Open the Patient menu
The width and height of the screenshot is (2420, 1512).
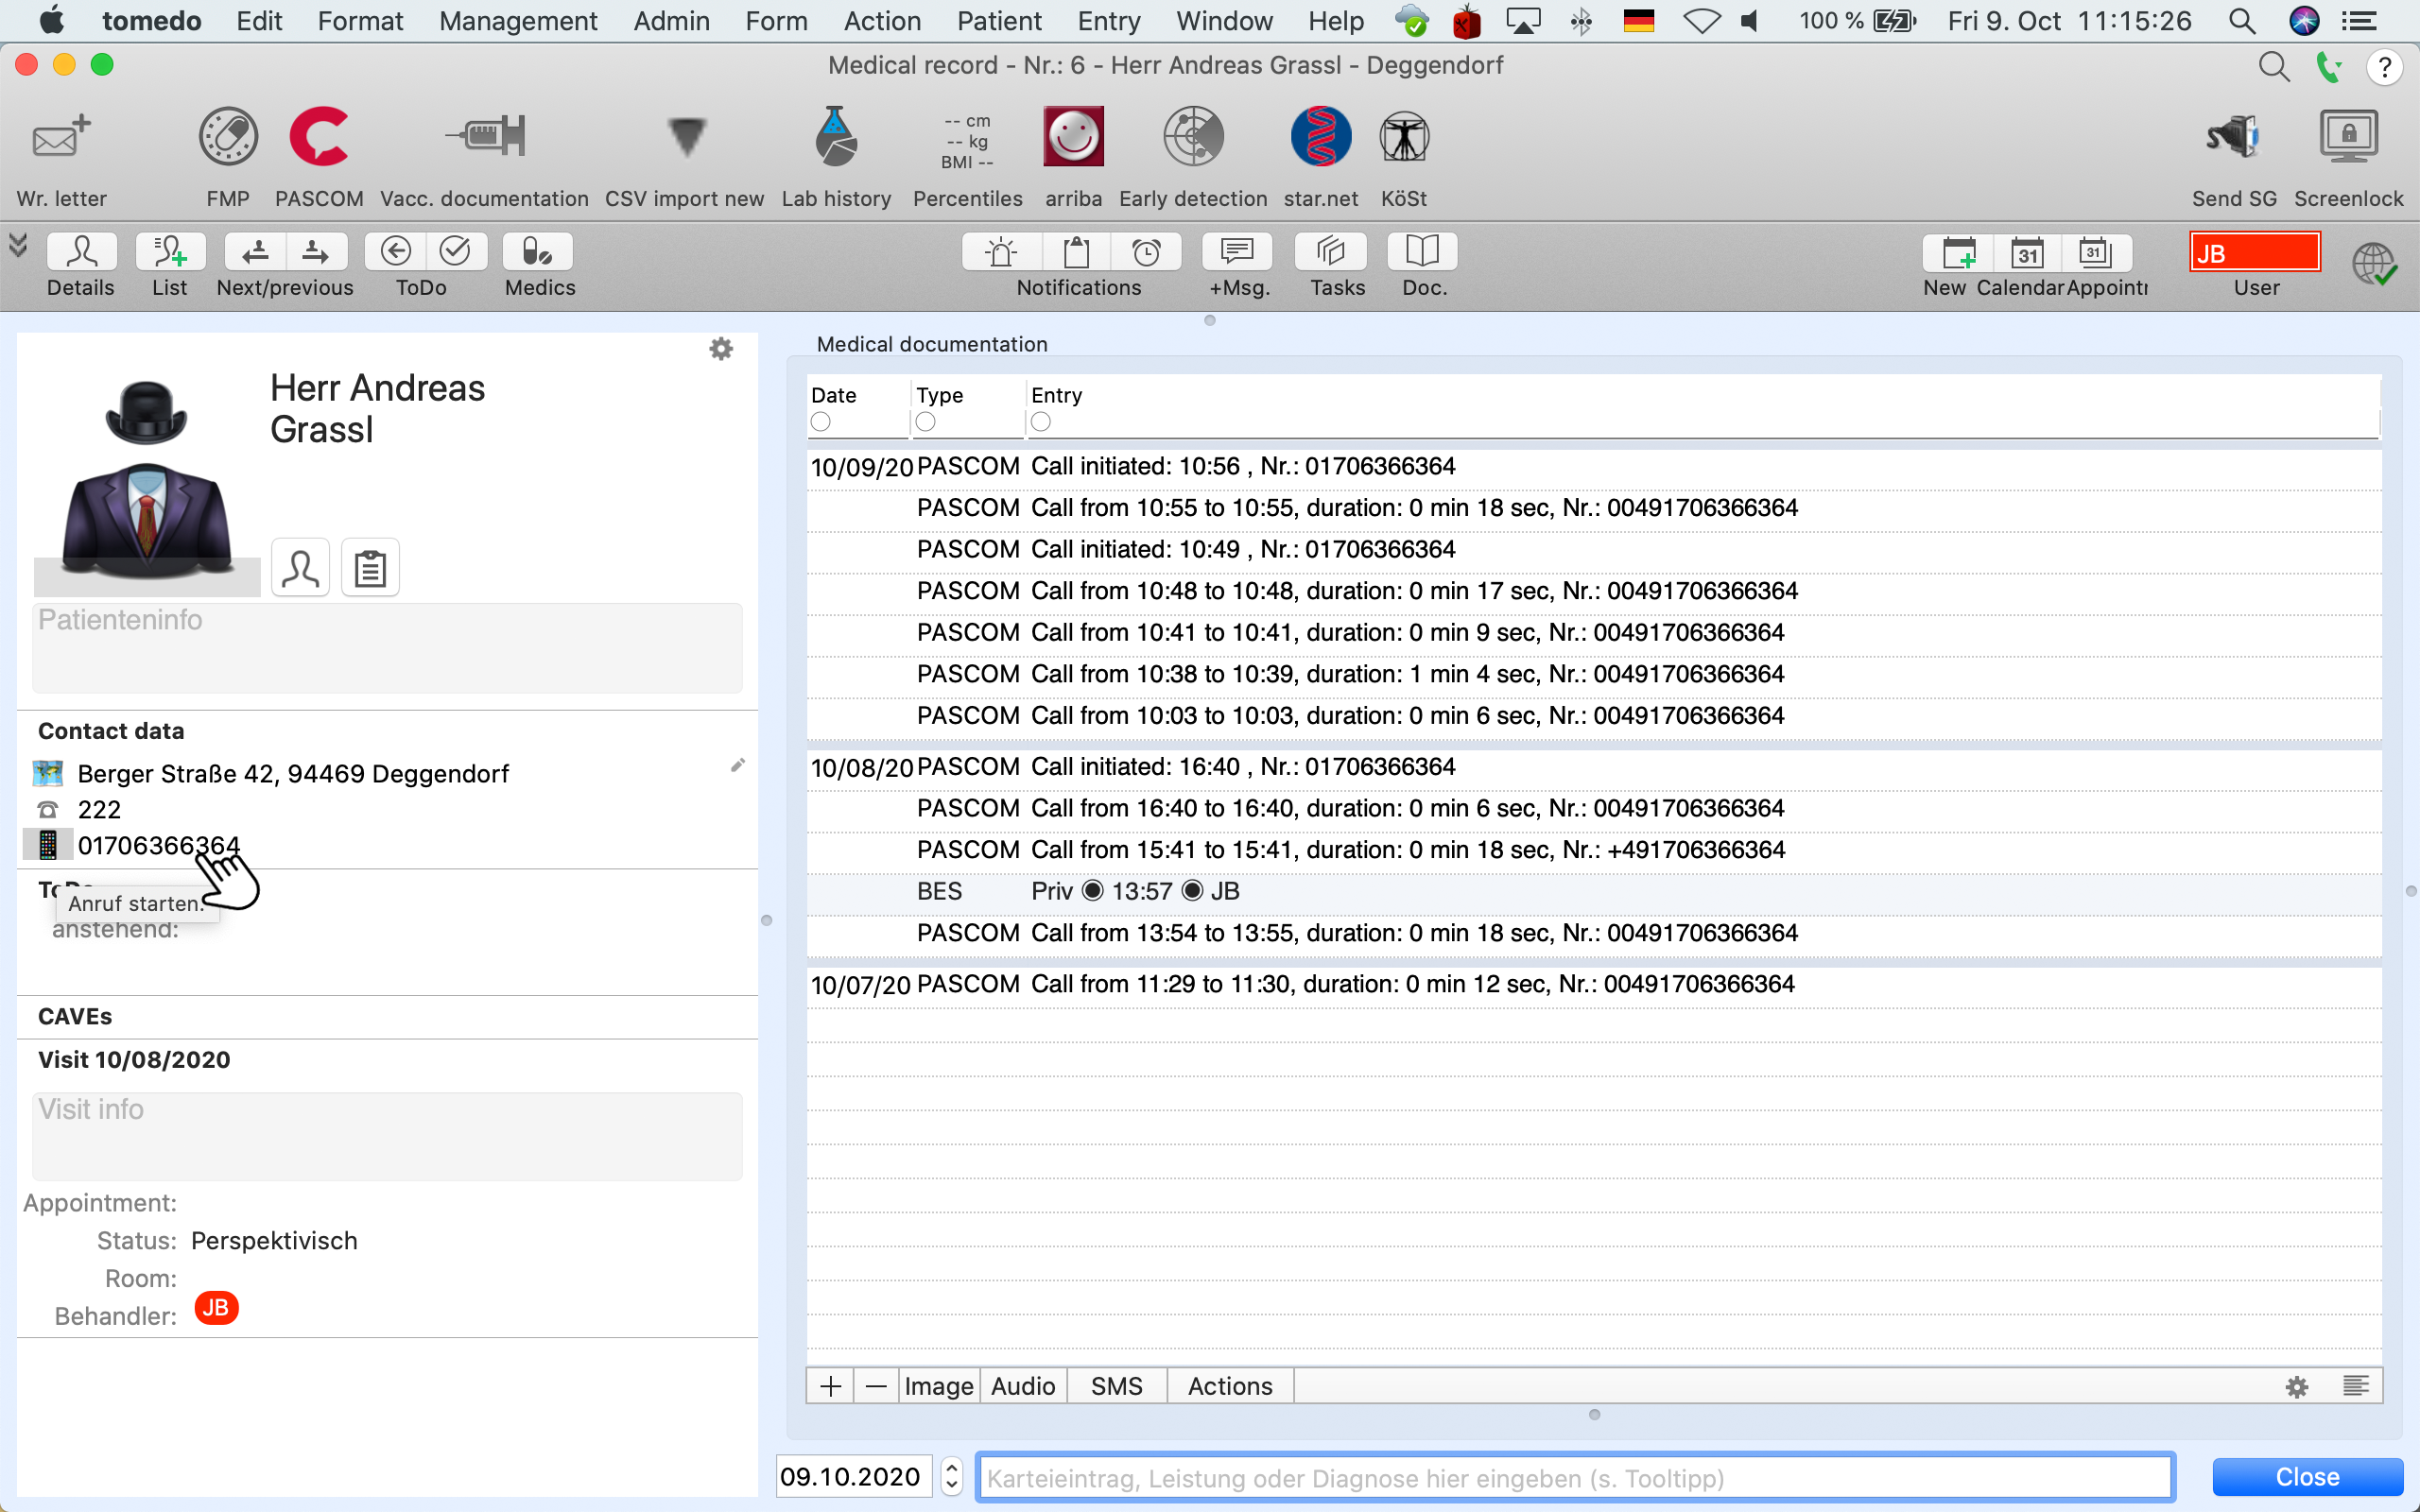(999, 21)
